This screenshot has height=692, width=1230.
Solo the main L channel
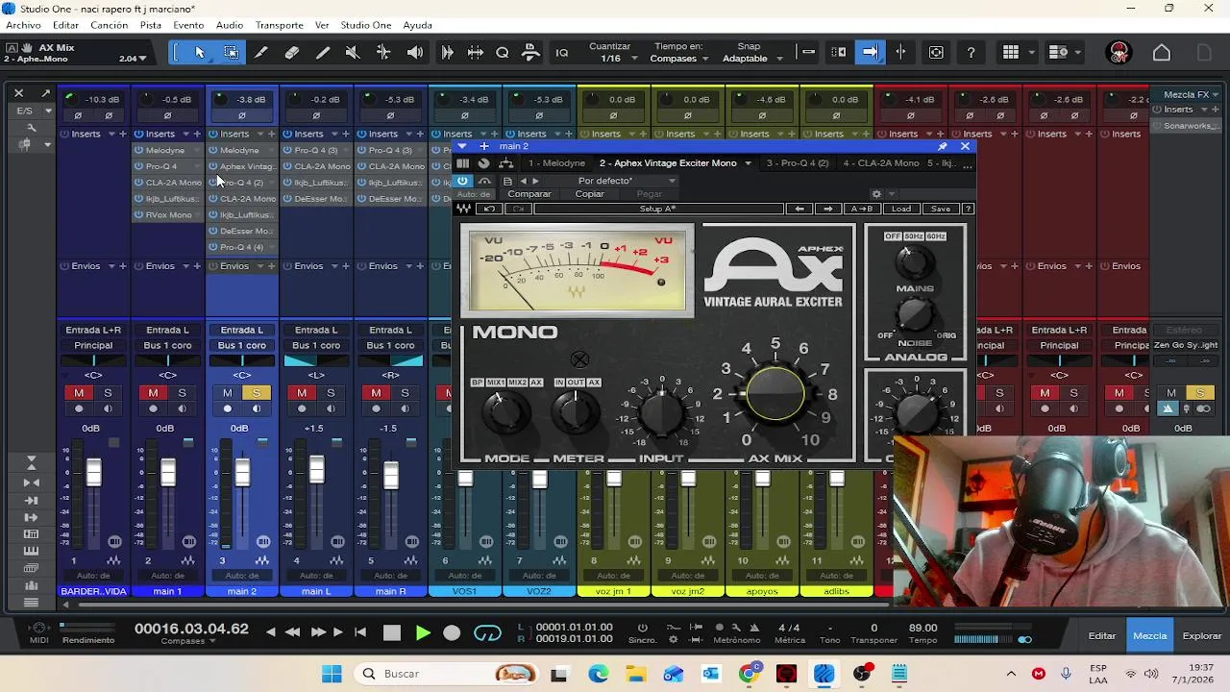[331, 393]
